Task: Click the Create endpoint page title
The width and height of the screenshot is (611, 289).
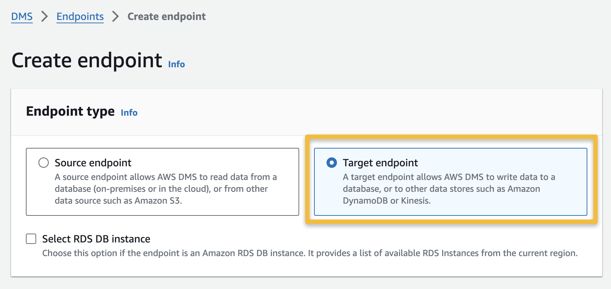Action: tap(87, 60)
